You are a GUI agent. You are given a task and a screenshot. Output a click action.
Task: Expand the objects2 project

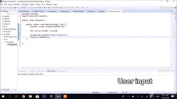click(1, 21)
